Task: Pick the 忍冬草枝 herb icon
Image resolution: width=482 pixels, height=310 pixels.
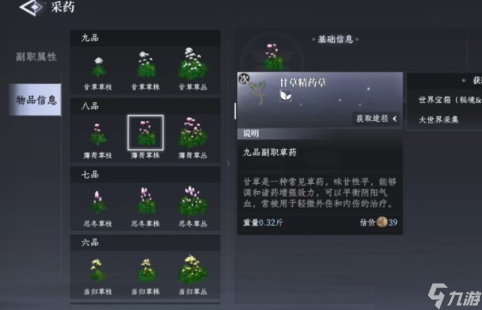Action: tap(98, 202)
